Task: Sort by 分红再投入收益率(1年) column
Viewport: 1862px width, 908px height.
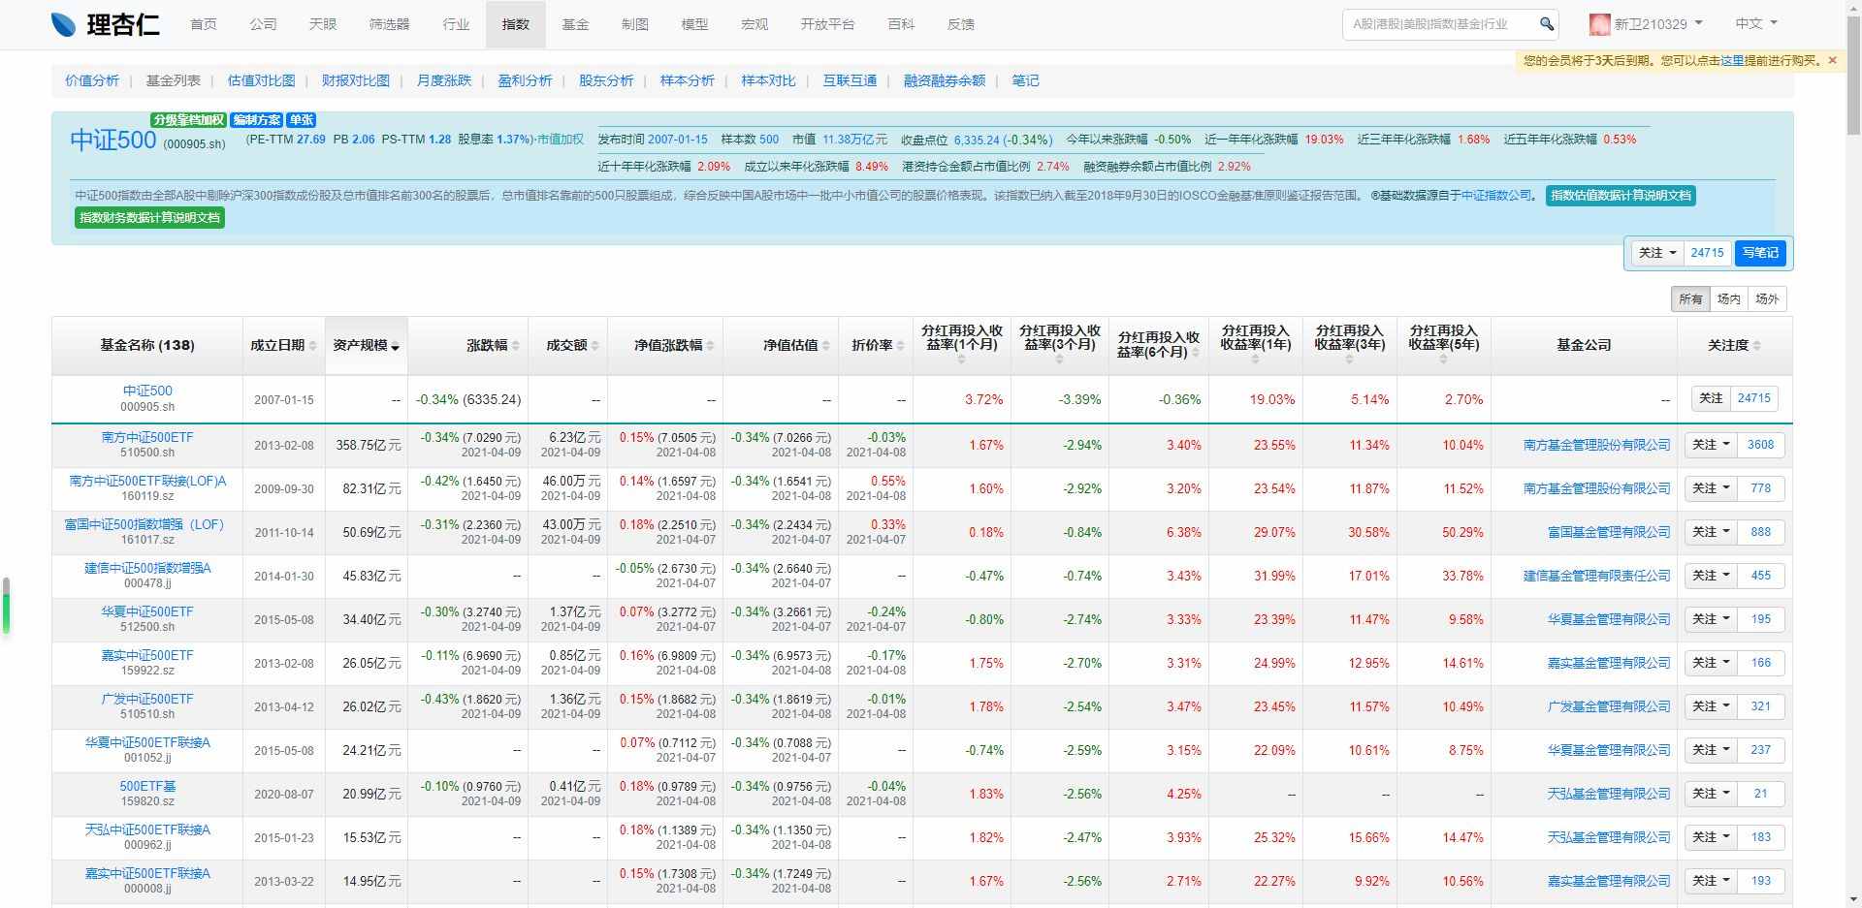Action: (x=1255, y=360)
